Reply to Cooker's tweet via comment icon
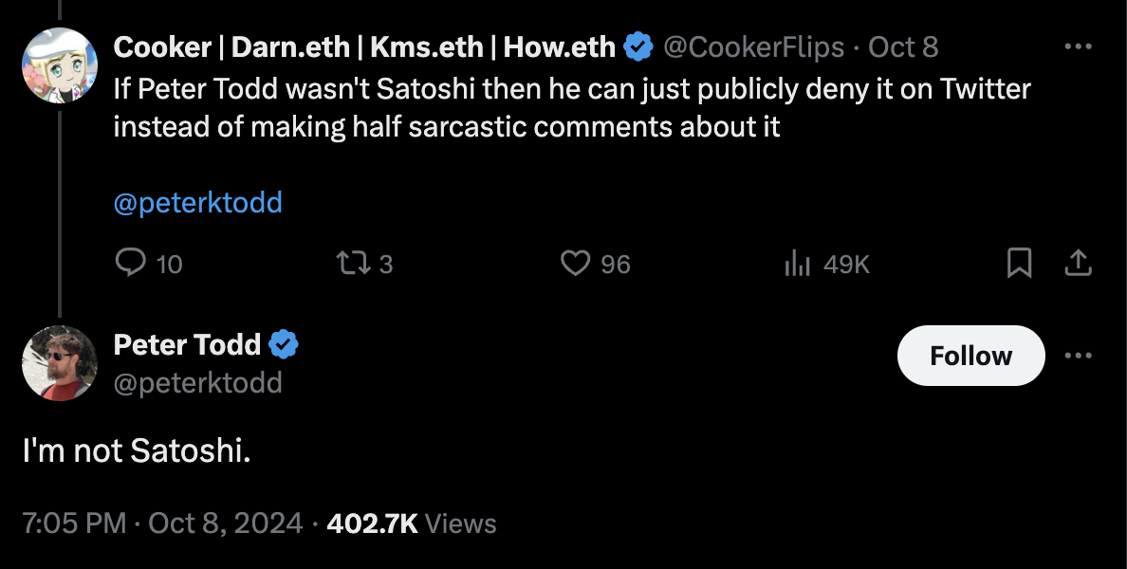Image resolution: width=1127 pixels, height=569 pixels. click(x=131, y=263)
